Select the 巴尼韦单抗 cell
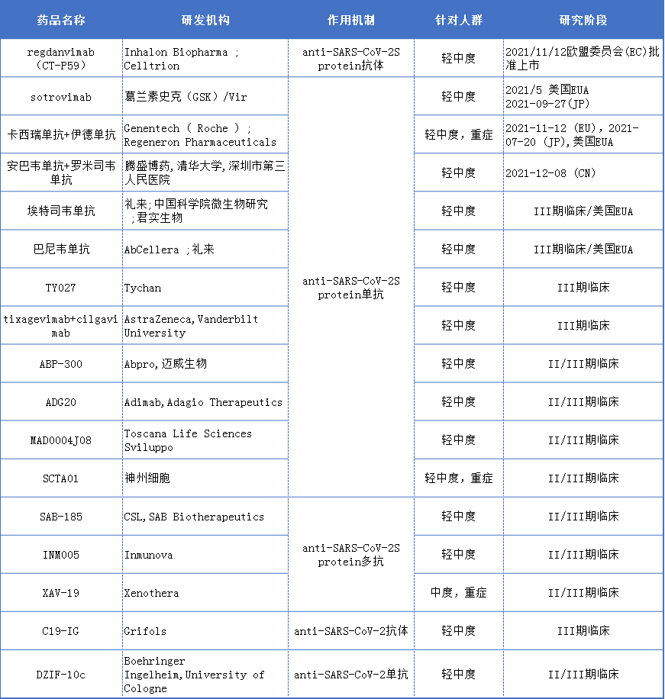The width and height of the screenshot is (665, 699). click(x=61, y=250)
